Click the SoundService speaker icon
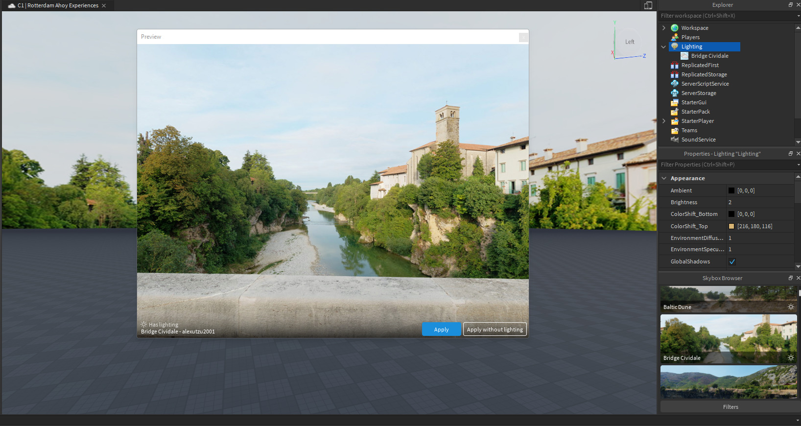The height and width of the screenshot is (426, 801). [x=675, y=140]
